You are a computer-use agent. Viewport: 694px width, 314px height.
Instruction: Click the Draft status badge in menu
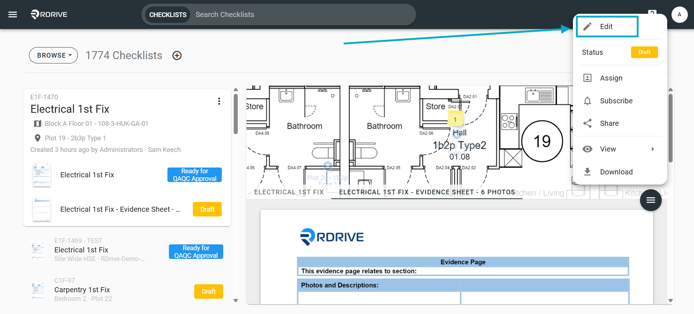click(644, 52)
